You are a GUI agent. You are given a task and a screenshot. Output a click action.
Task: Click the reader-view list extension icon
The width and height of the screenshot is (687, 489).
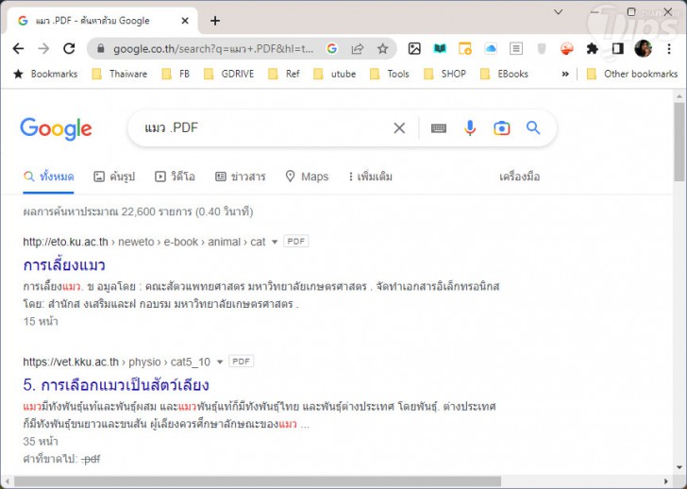(x=516, y=49)
